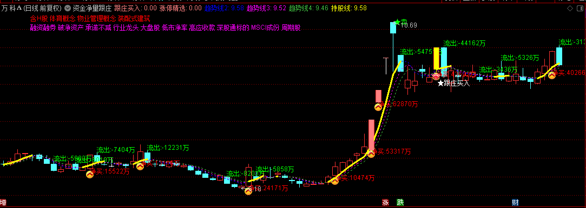Open the 高应收款 tag
The height and width of the screenshot is (208, 586).
pos(202,27)
